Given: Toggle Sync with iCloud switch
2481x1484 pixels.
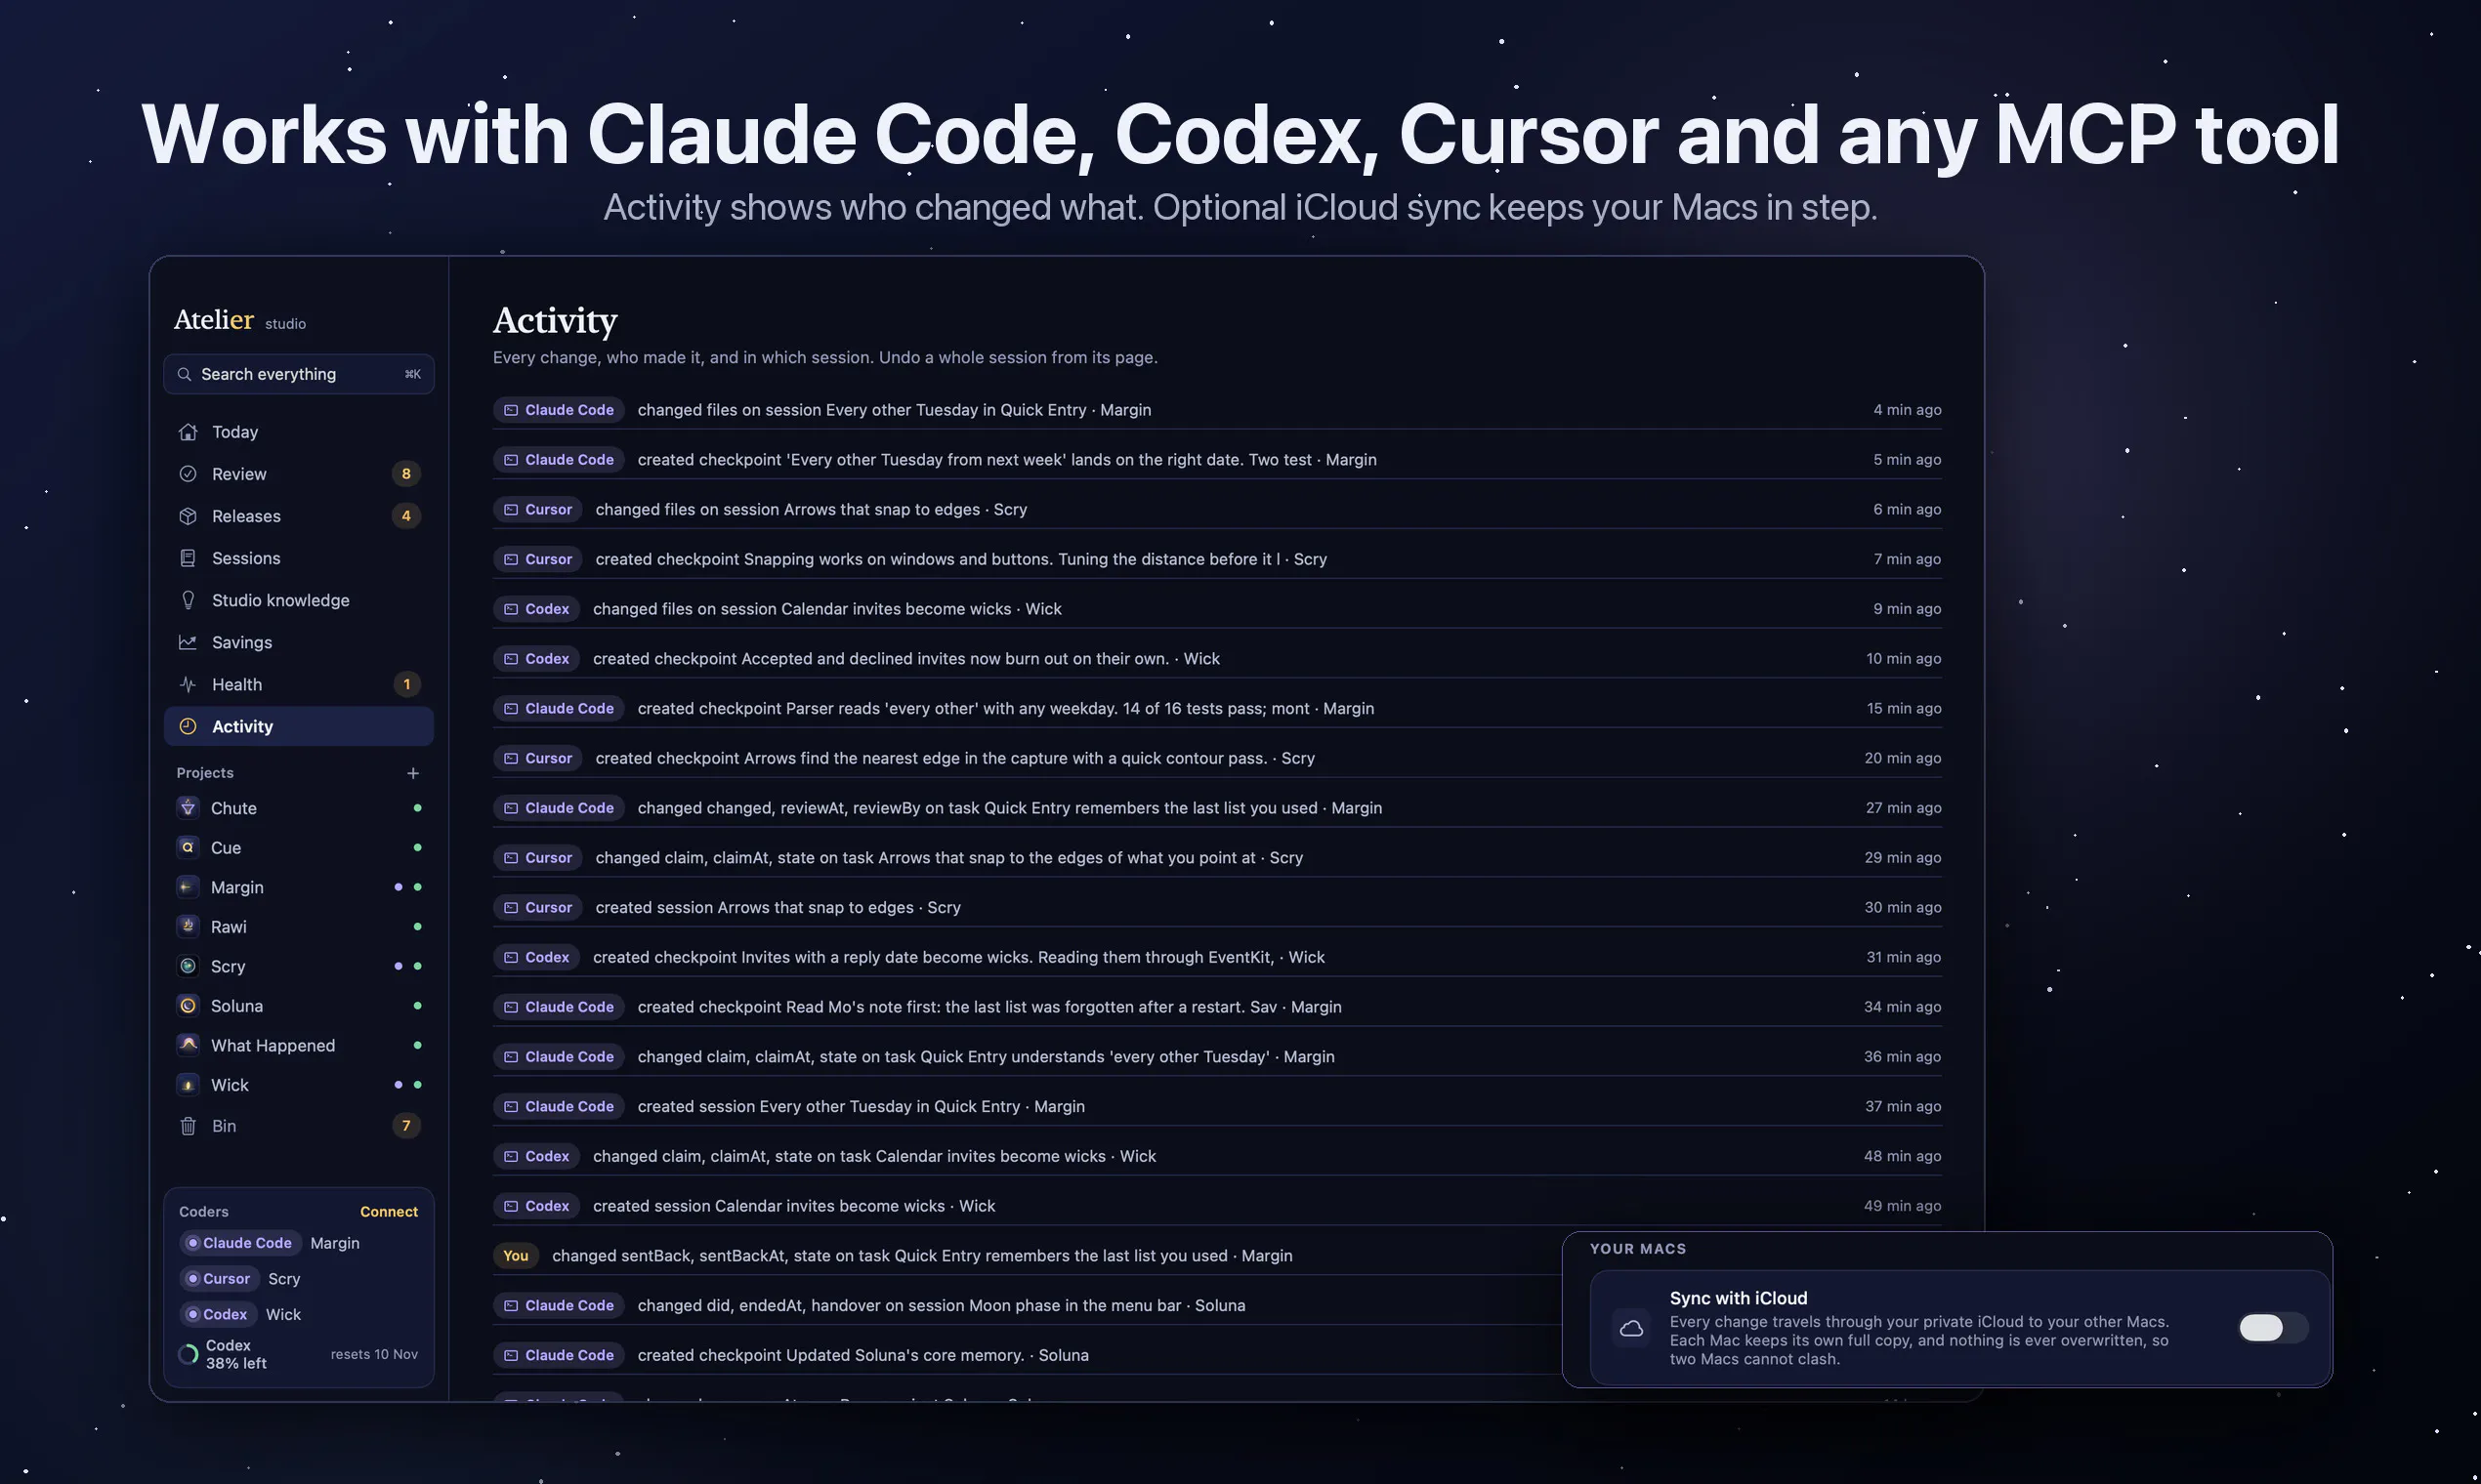Looking at the screenshot, I should point(2273,1328).
